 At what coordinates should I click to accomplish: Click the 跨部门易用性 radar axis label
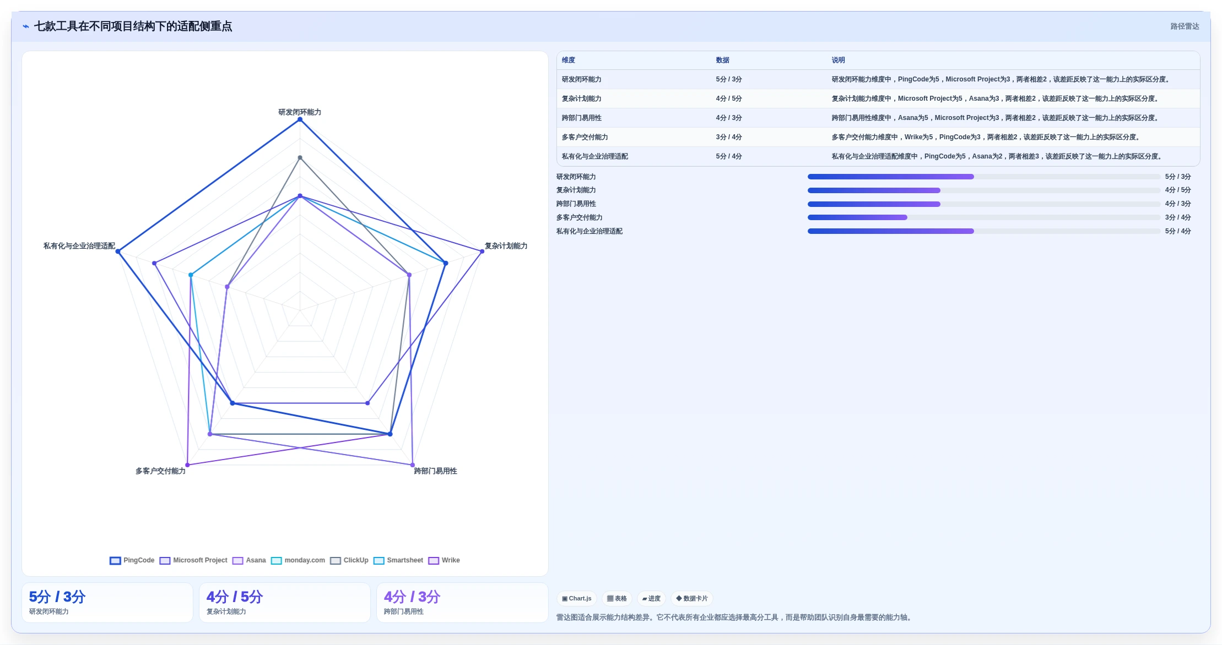(x=435, y=471)
